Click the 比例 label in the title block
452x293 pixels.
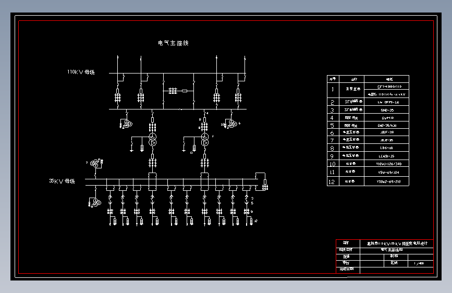pos(394,263)
